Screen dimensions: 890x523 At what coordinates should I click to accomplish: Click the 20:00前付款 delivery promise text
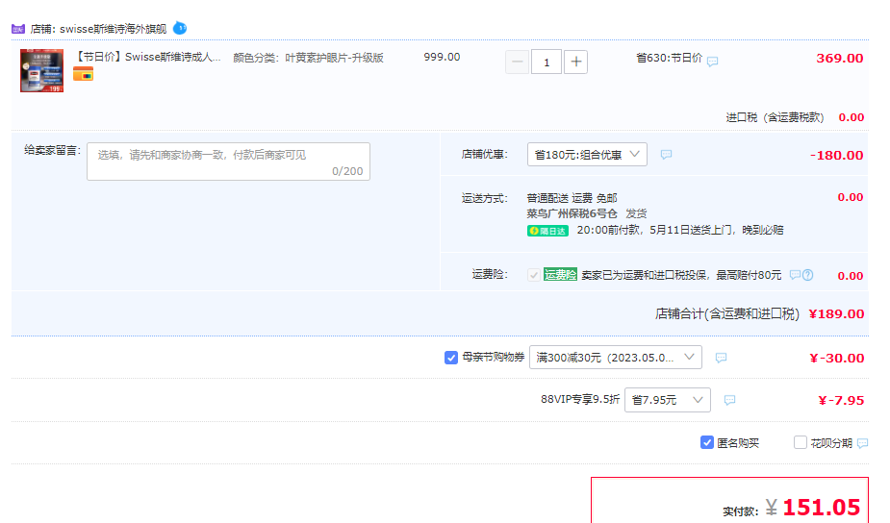pos(680,230)
